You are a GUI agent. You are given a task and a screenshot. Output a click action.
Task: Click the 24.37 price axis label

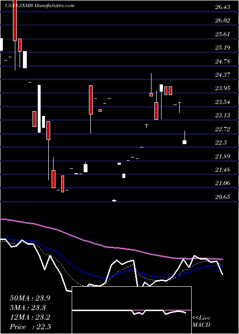[223, 75]
